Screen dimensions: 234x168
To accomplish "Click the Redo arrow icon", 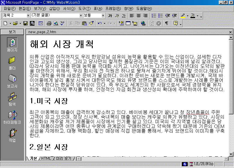I will pyautogui.click(x=110, y=23).
